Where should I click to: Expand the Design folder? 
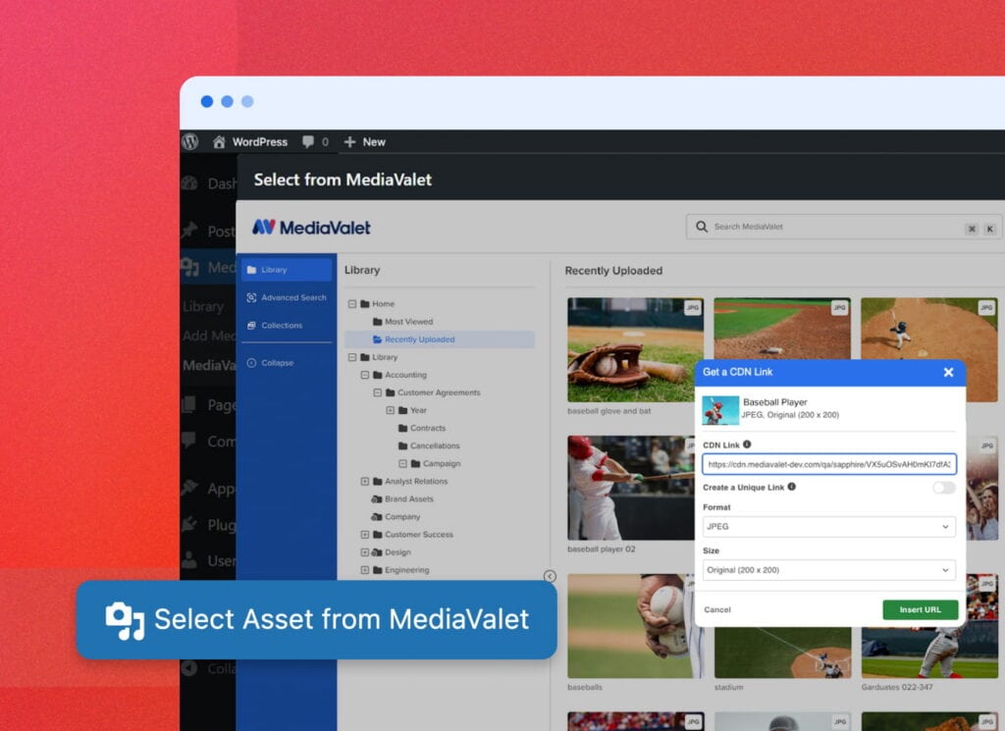[365, 552]
